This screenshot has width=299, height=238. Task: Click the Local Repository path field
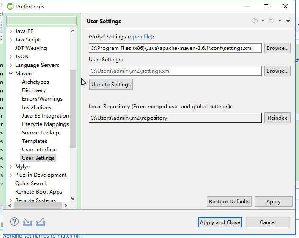(x=175, y=118)
